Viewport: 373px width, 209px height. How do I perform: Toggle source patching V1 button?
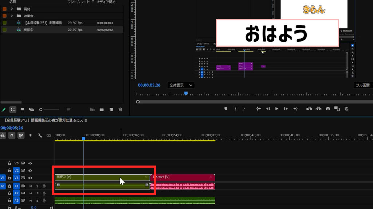(3, 177)
